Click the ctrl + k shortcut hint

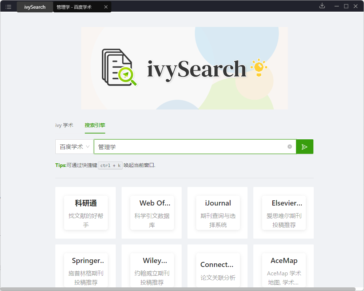click(110, 166)
